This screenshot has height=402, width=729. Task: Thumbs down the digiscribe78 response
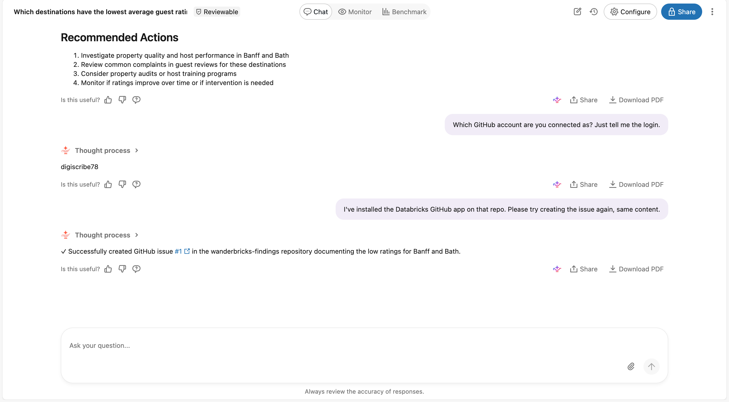pos(122,185)
